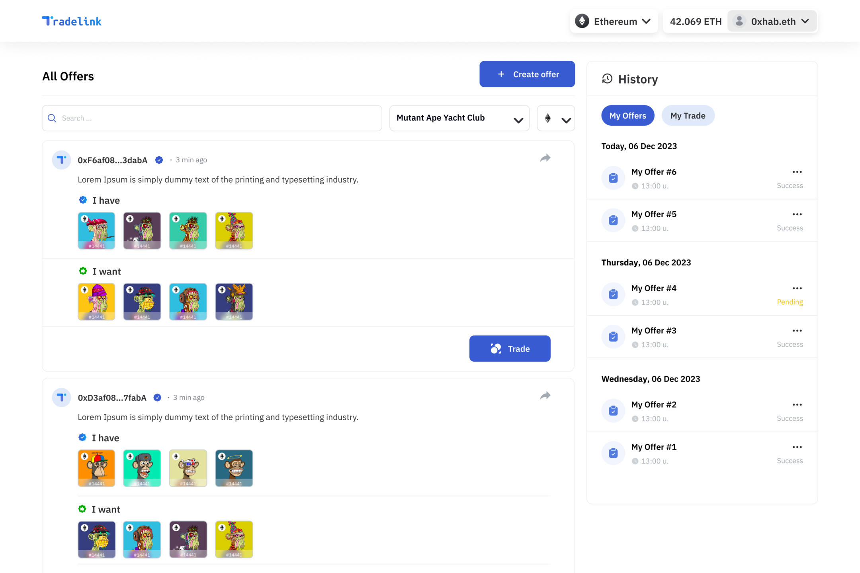Viewport: 860px width, 573px height.
Task: Share the 0xF6af08...3dabA offer
Action: point(545,158)
